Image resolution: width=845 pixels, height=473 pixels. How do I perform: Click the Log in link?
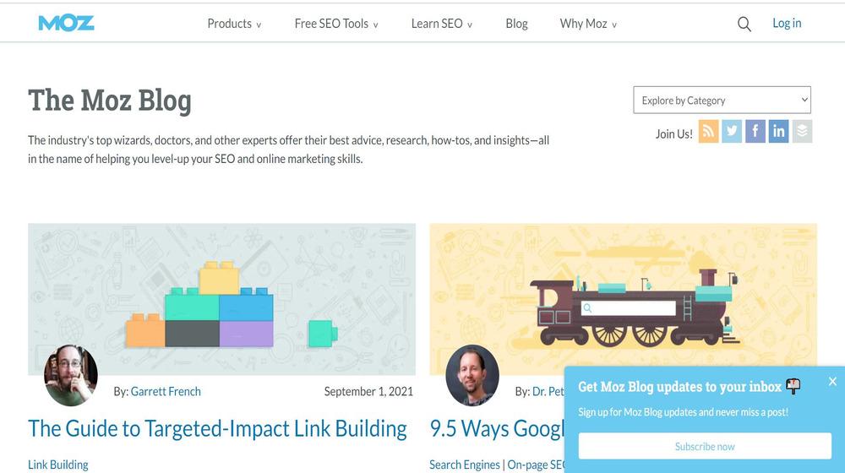click(787, 24)
